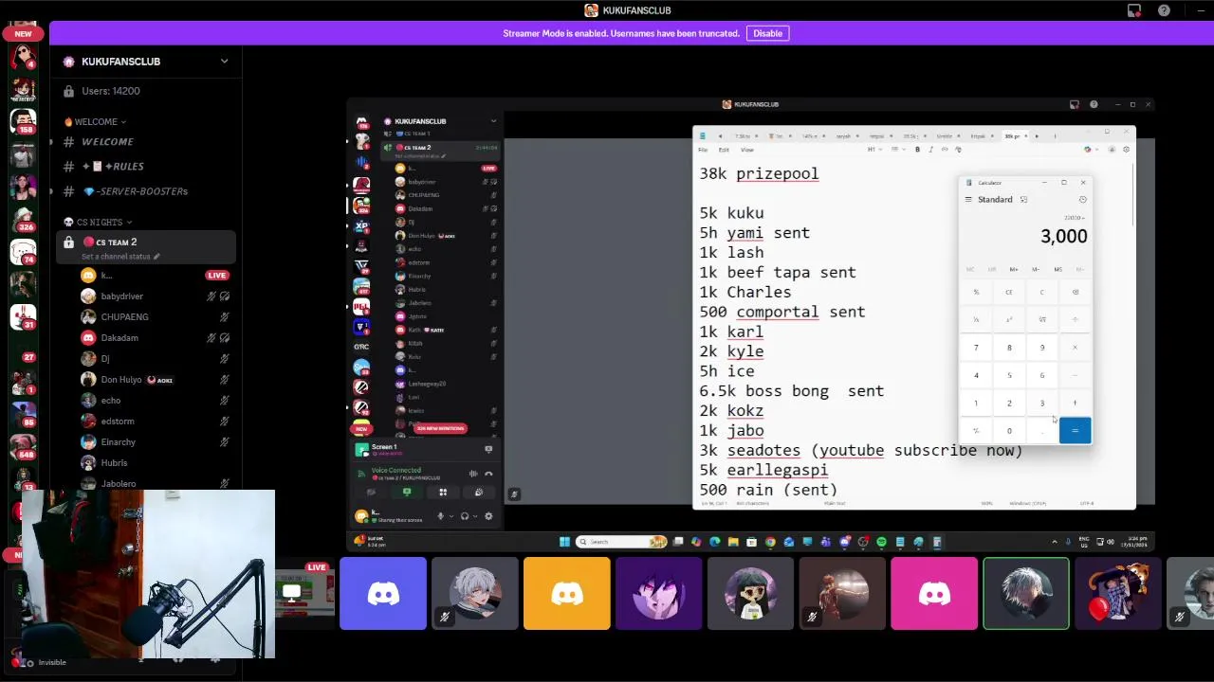
Task: Click Disable in the Streamer Mode banner
Action: [767, 33]
